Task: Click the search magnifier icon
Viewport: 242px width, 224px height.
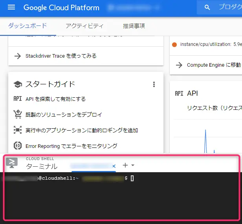Action: click(x=207, y=7)
